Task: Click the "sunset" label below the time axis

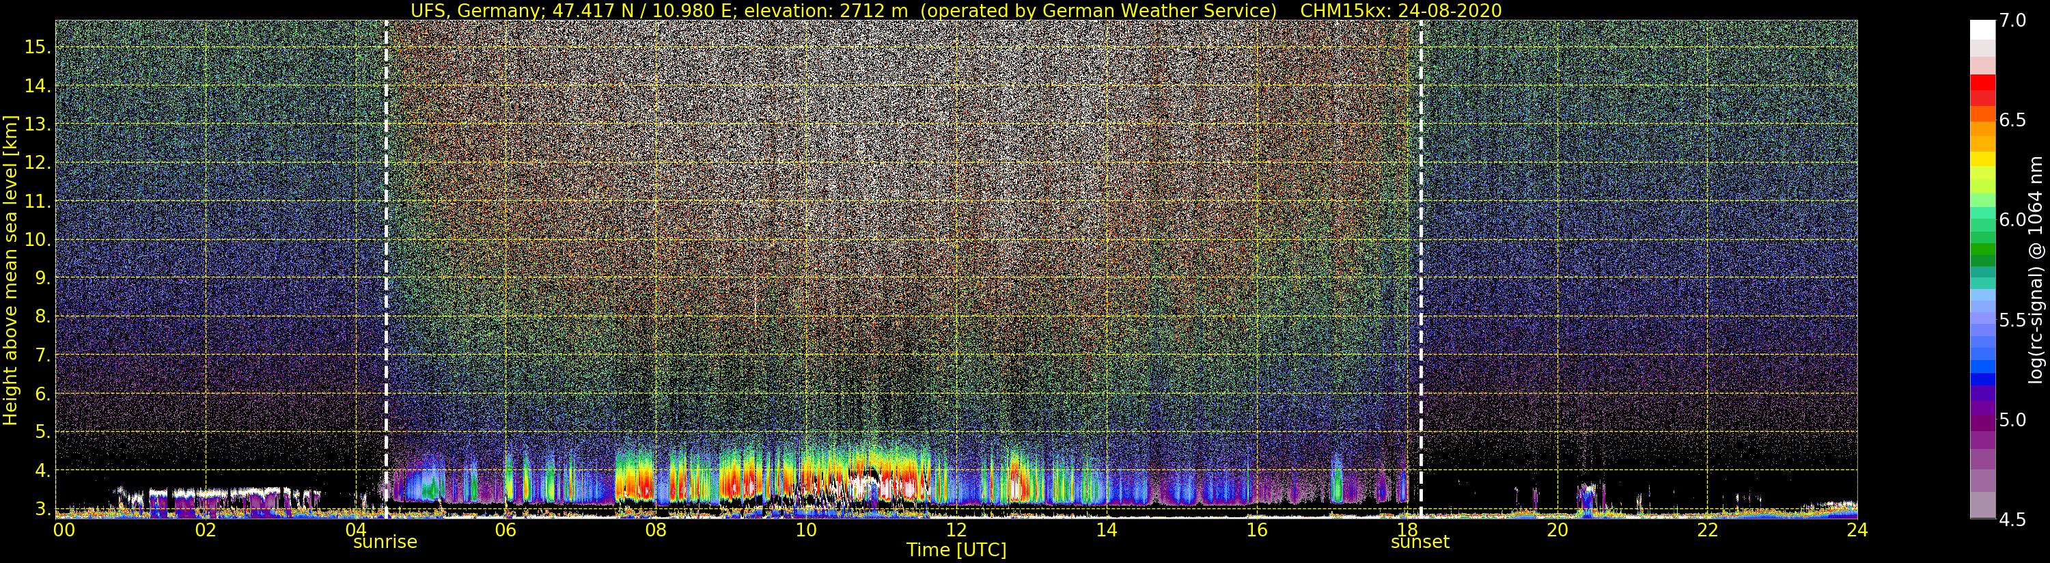Action: tap(1419, 543)
